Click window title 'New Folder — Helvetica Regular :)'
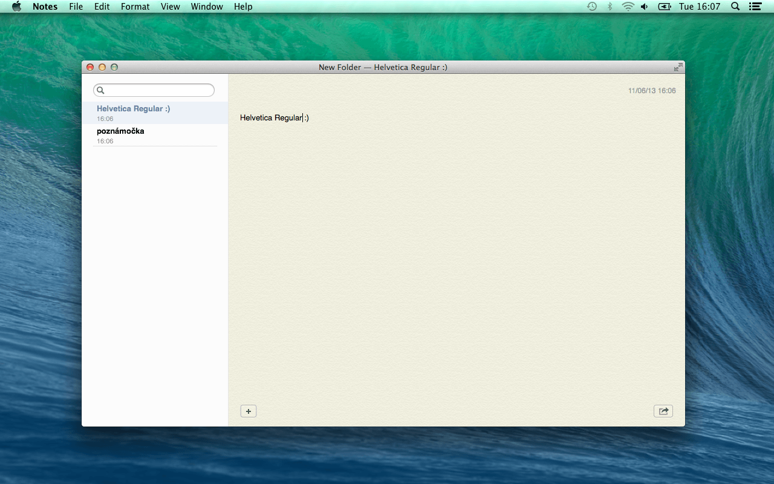774x484 pixels. [383, 67]
